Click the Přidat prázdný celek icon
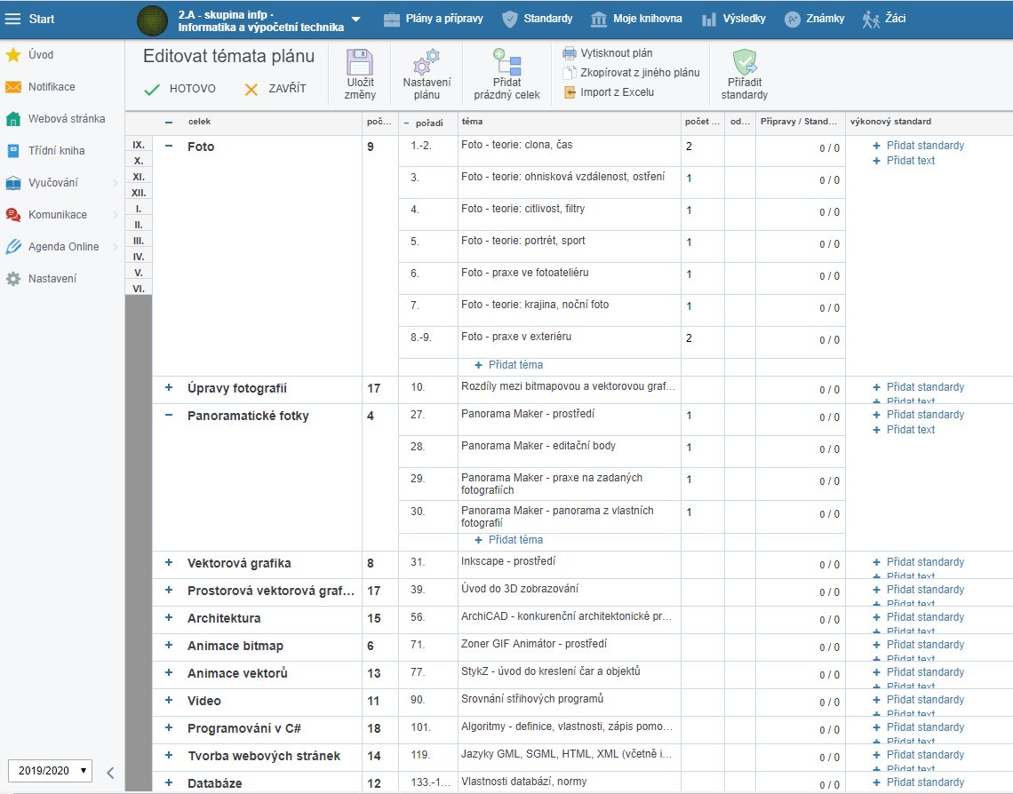1013x794 pixels. 506,62
